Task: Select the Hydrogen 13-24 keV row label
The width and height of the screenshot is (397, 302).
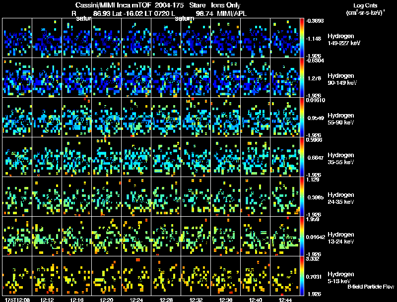Action: point(341,238)
